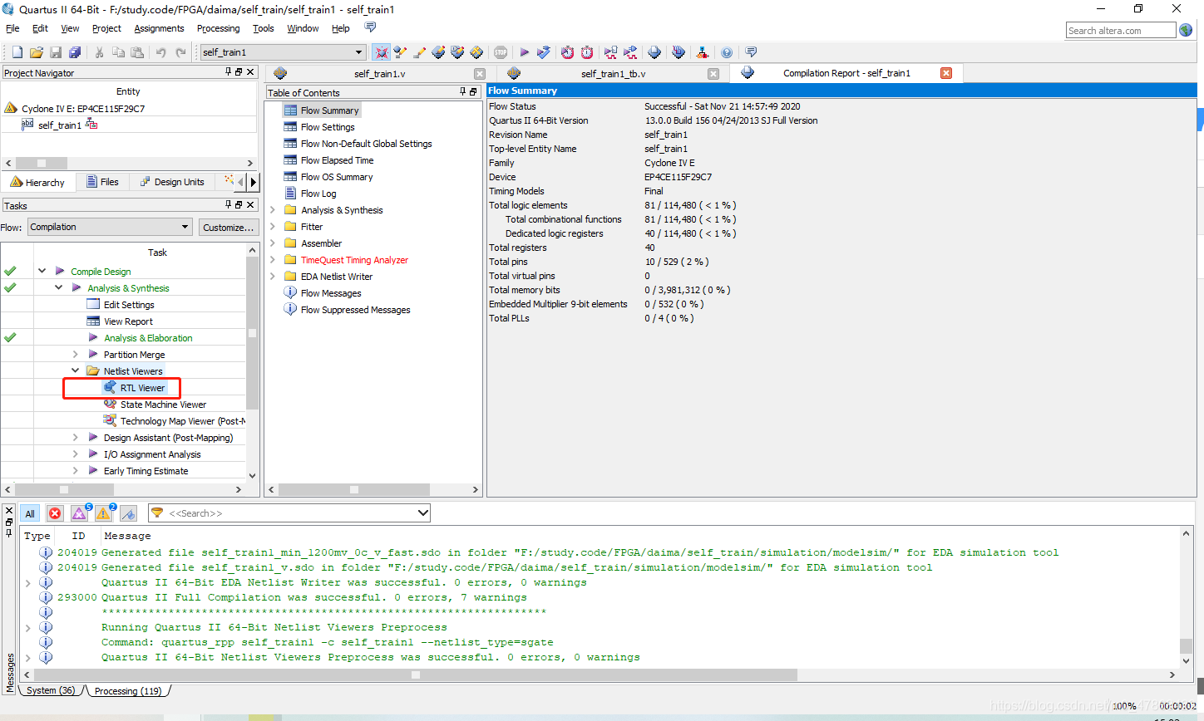Switch to the System (36) messages tab

point(50,691)
